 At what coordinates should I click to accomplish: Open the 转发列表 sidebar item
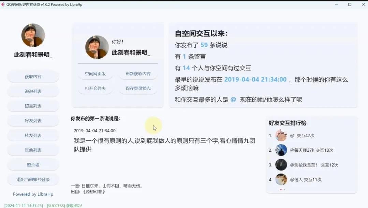[33, 135]
